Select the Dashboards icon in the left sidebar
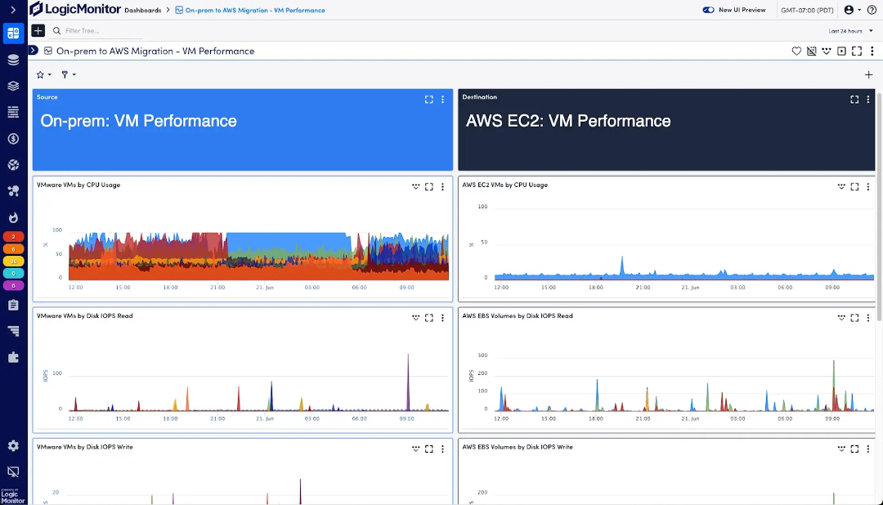Screen dimensions: 883x505 tap(11, 33)
